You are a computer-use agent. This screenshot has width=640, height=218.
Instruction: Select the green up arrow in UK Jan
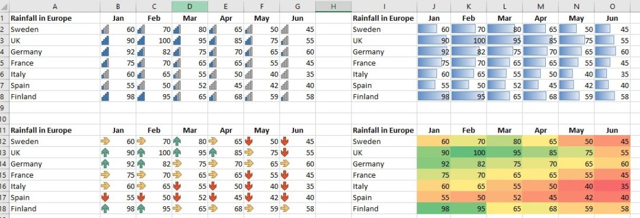[x=105, y=153]
